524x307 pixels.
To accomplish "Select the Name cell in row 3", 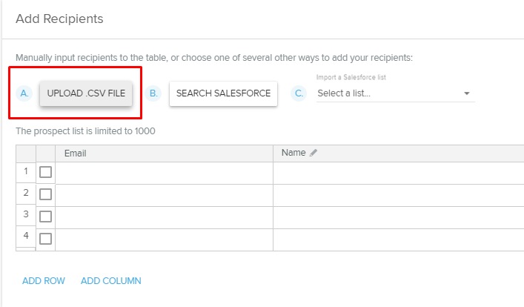I will click(398, 217).
